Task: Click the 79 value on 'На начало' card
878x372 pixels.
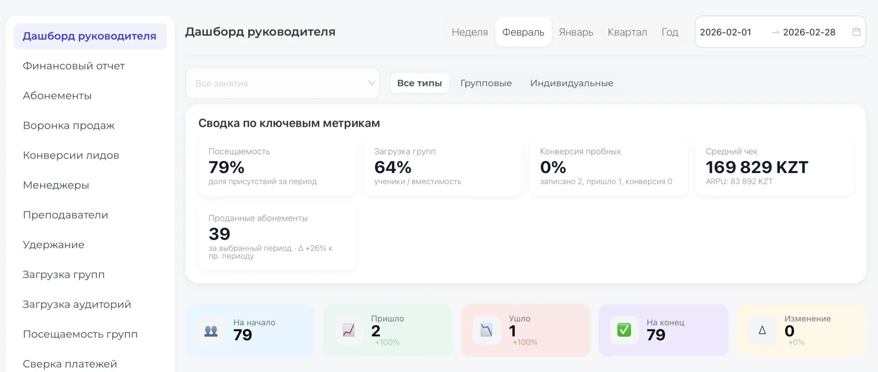Action: tap(242, 335)
